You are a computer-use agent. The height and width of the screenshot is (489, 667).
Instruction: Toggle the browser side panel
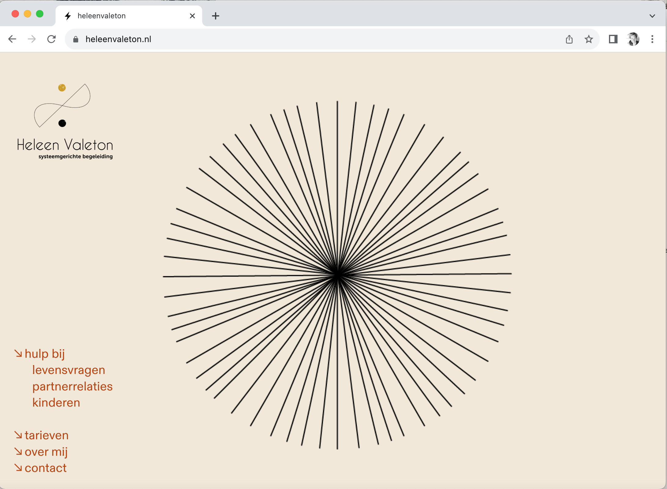613,39
